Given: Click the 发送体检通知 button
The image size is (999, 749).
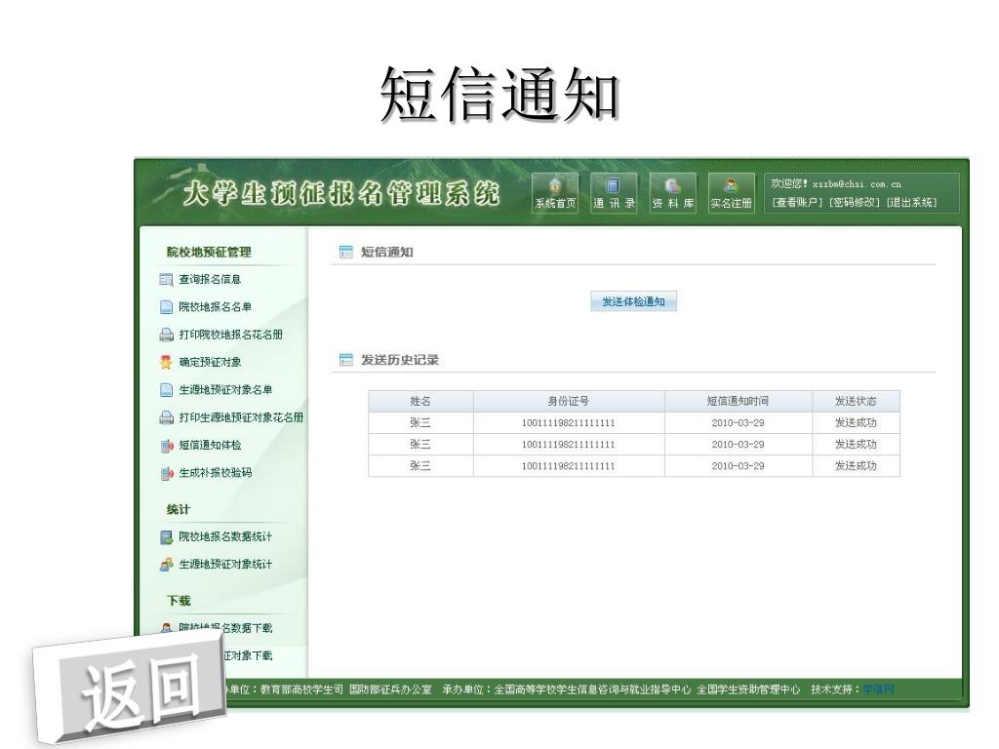Looking at the screenshot, I should [633, 302].
